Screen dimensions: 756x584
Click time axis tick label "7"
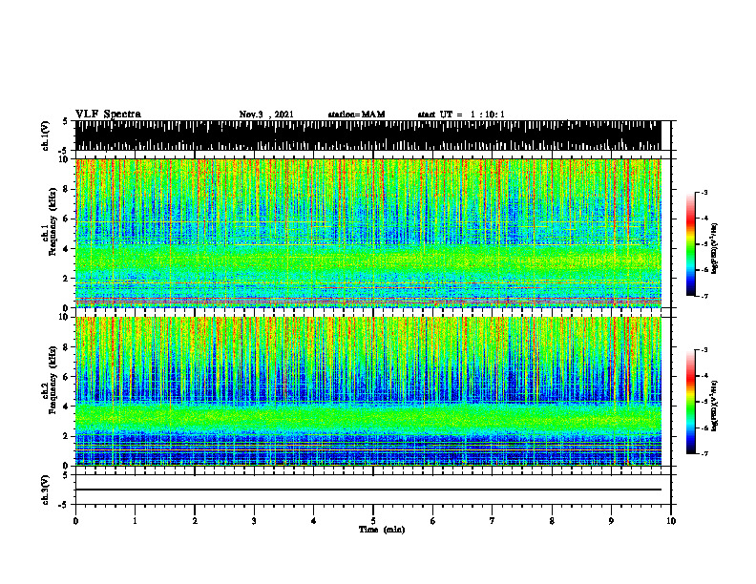pos(493,521)
